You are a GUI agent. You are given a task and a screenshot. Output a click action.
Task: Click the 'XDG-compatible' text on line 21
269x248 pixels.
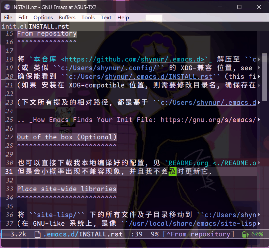pyautogui.click(x=97, y=85)
